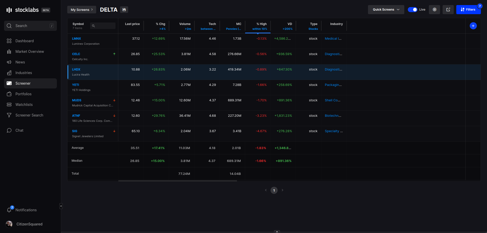The image size is (487, 233).
Task: Open Notifications bell icon
Action: click(9, 210)
